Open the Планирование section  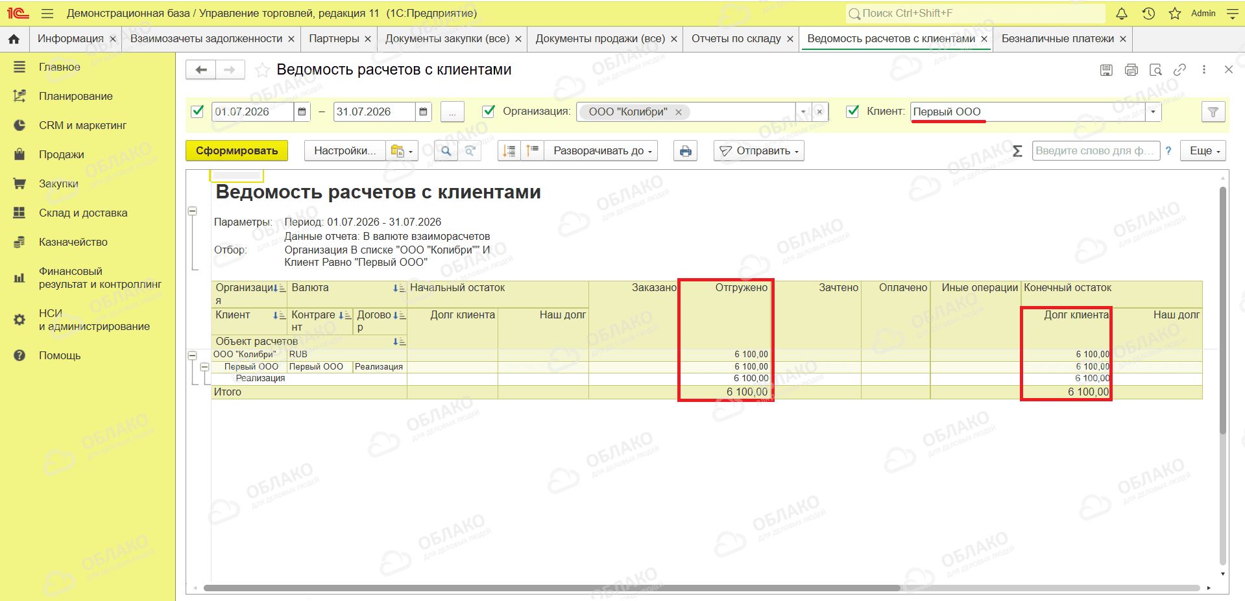pos(76,96)
